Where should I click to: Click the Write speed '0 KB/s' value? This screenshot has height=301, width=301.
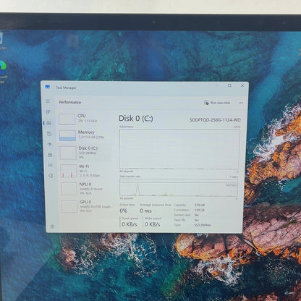(152, 224)
